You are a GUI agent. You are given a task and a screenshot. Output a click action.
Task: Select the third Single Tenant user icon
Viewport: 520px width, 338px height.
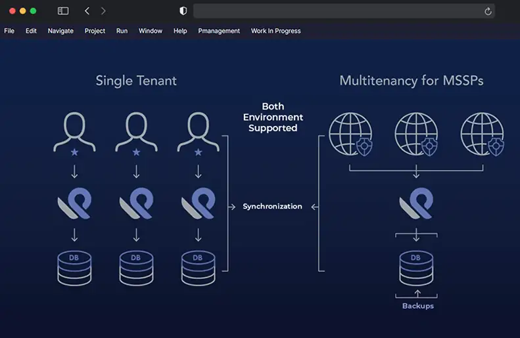(x=199, y=134)
